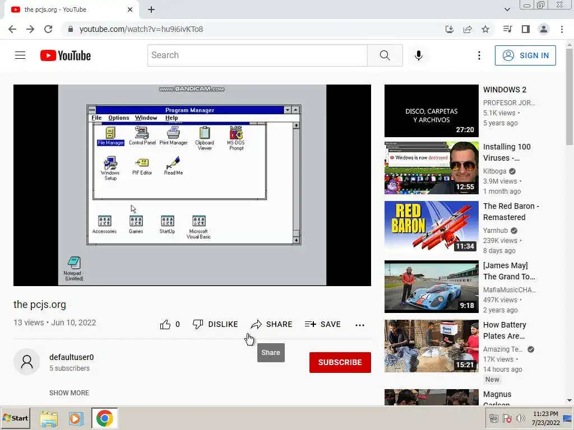Save the video using SAVE
Image resolution: width=574 pixels, height=430 pixels.
coord(322,324)
